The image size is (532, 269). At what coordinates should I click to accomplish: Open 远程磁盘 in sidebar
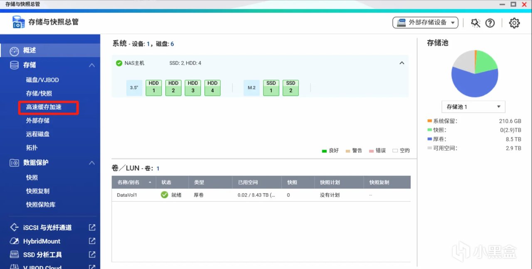pos(38,134)
